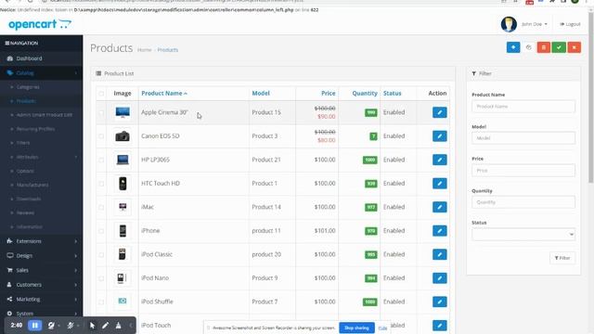Tick the checkbox for iPod Classic
Screen dimensions: 594x334
click(x=101, y=254)
